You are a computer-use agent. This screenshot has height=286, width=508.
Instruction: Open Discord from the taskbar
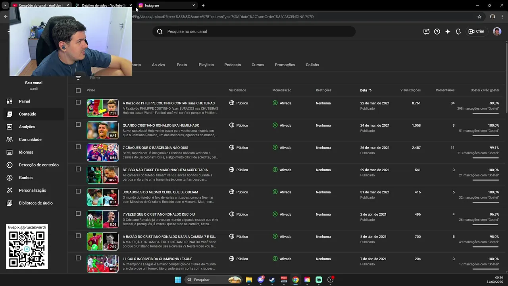tap(260, 280)
